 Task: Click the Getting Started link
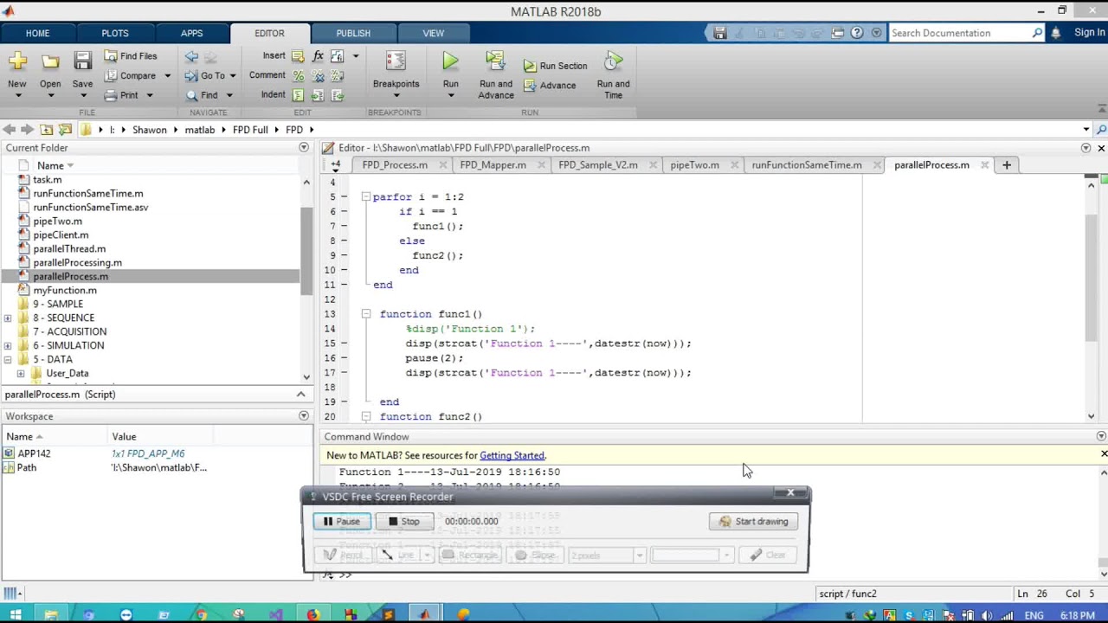click(512, 455)
